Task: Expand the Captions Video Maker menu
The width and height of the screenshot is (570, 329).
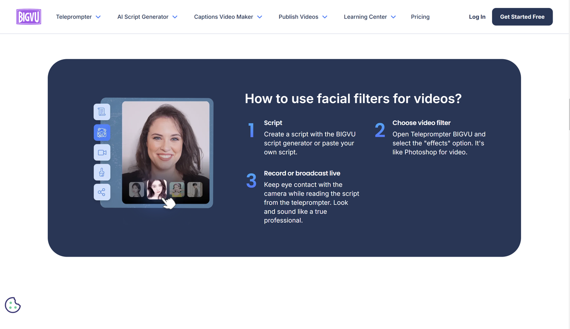Action: [228, 16]
